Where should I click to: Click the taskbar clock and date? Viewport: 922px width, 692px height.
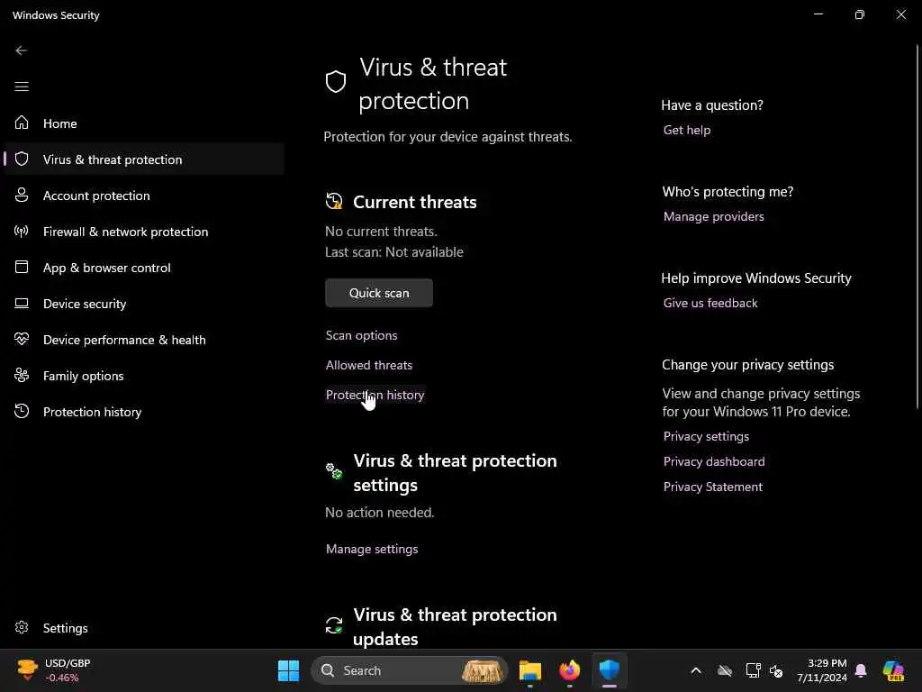(x=821, y=670)
